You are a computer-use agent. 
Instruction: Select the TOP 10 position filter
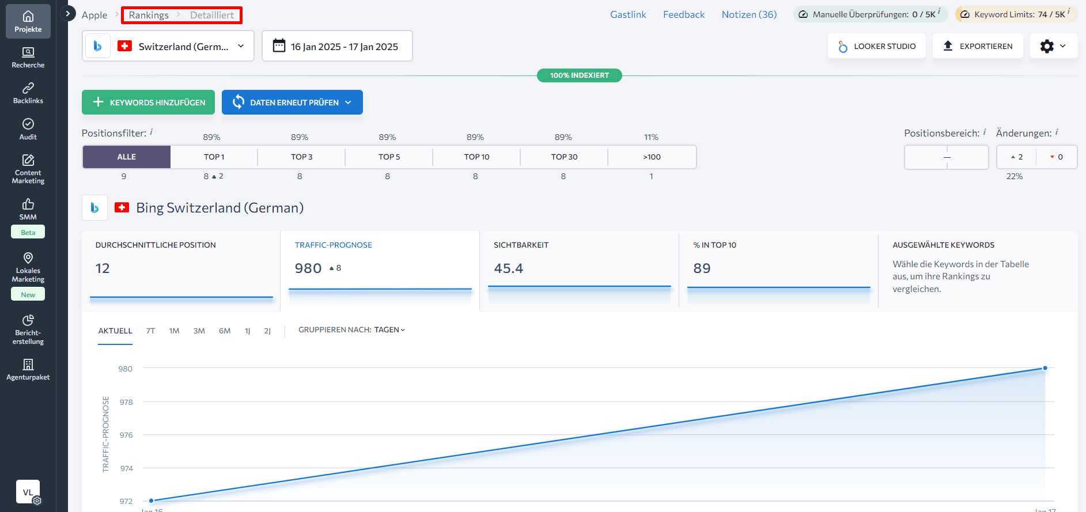pos(476,157)
